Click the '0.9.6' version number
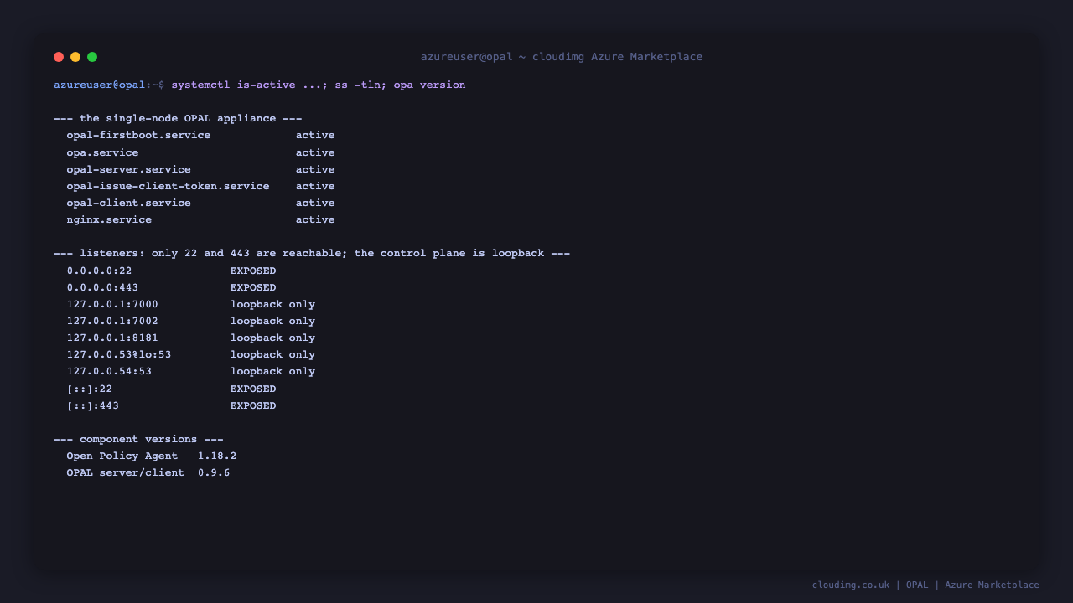 coord(214,472)
